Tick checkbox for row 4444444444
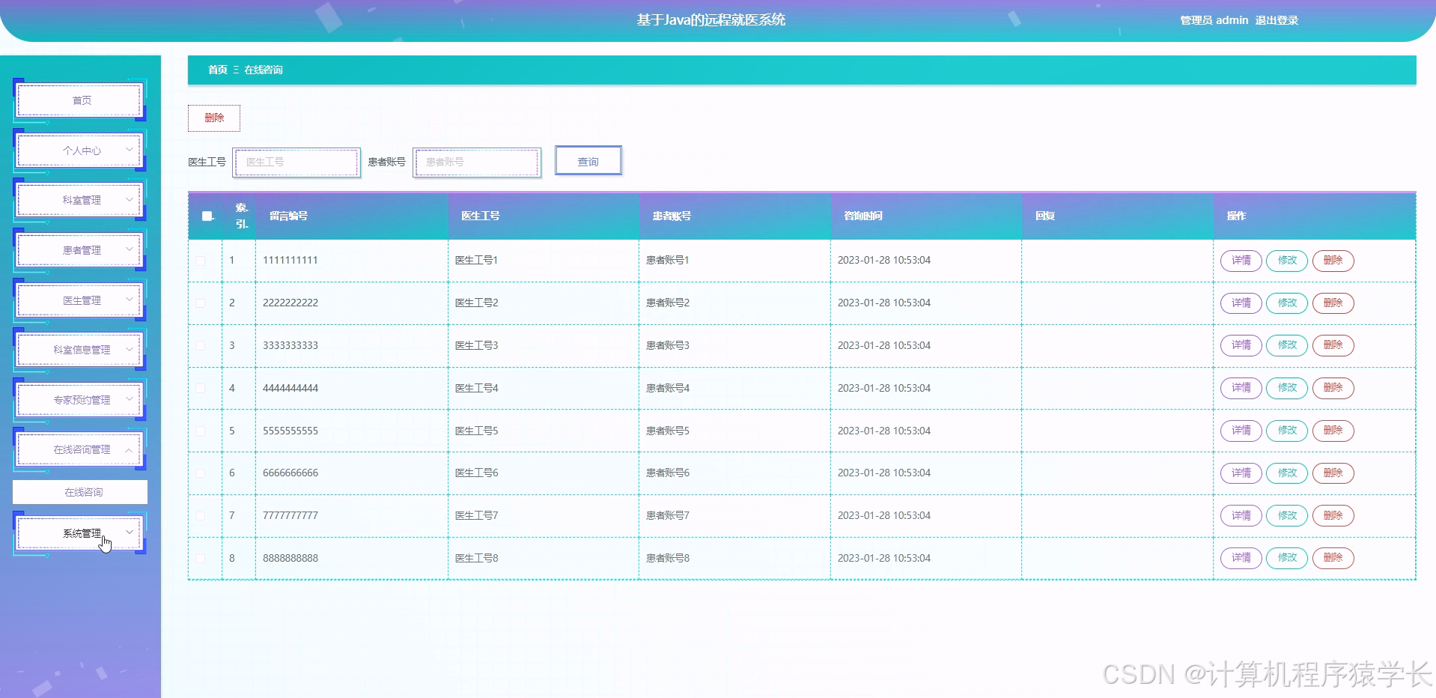Viewport: 1436px width, 698px height. pos(201,389)
